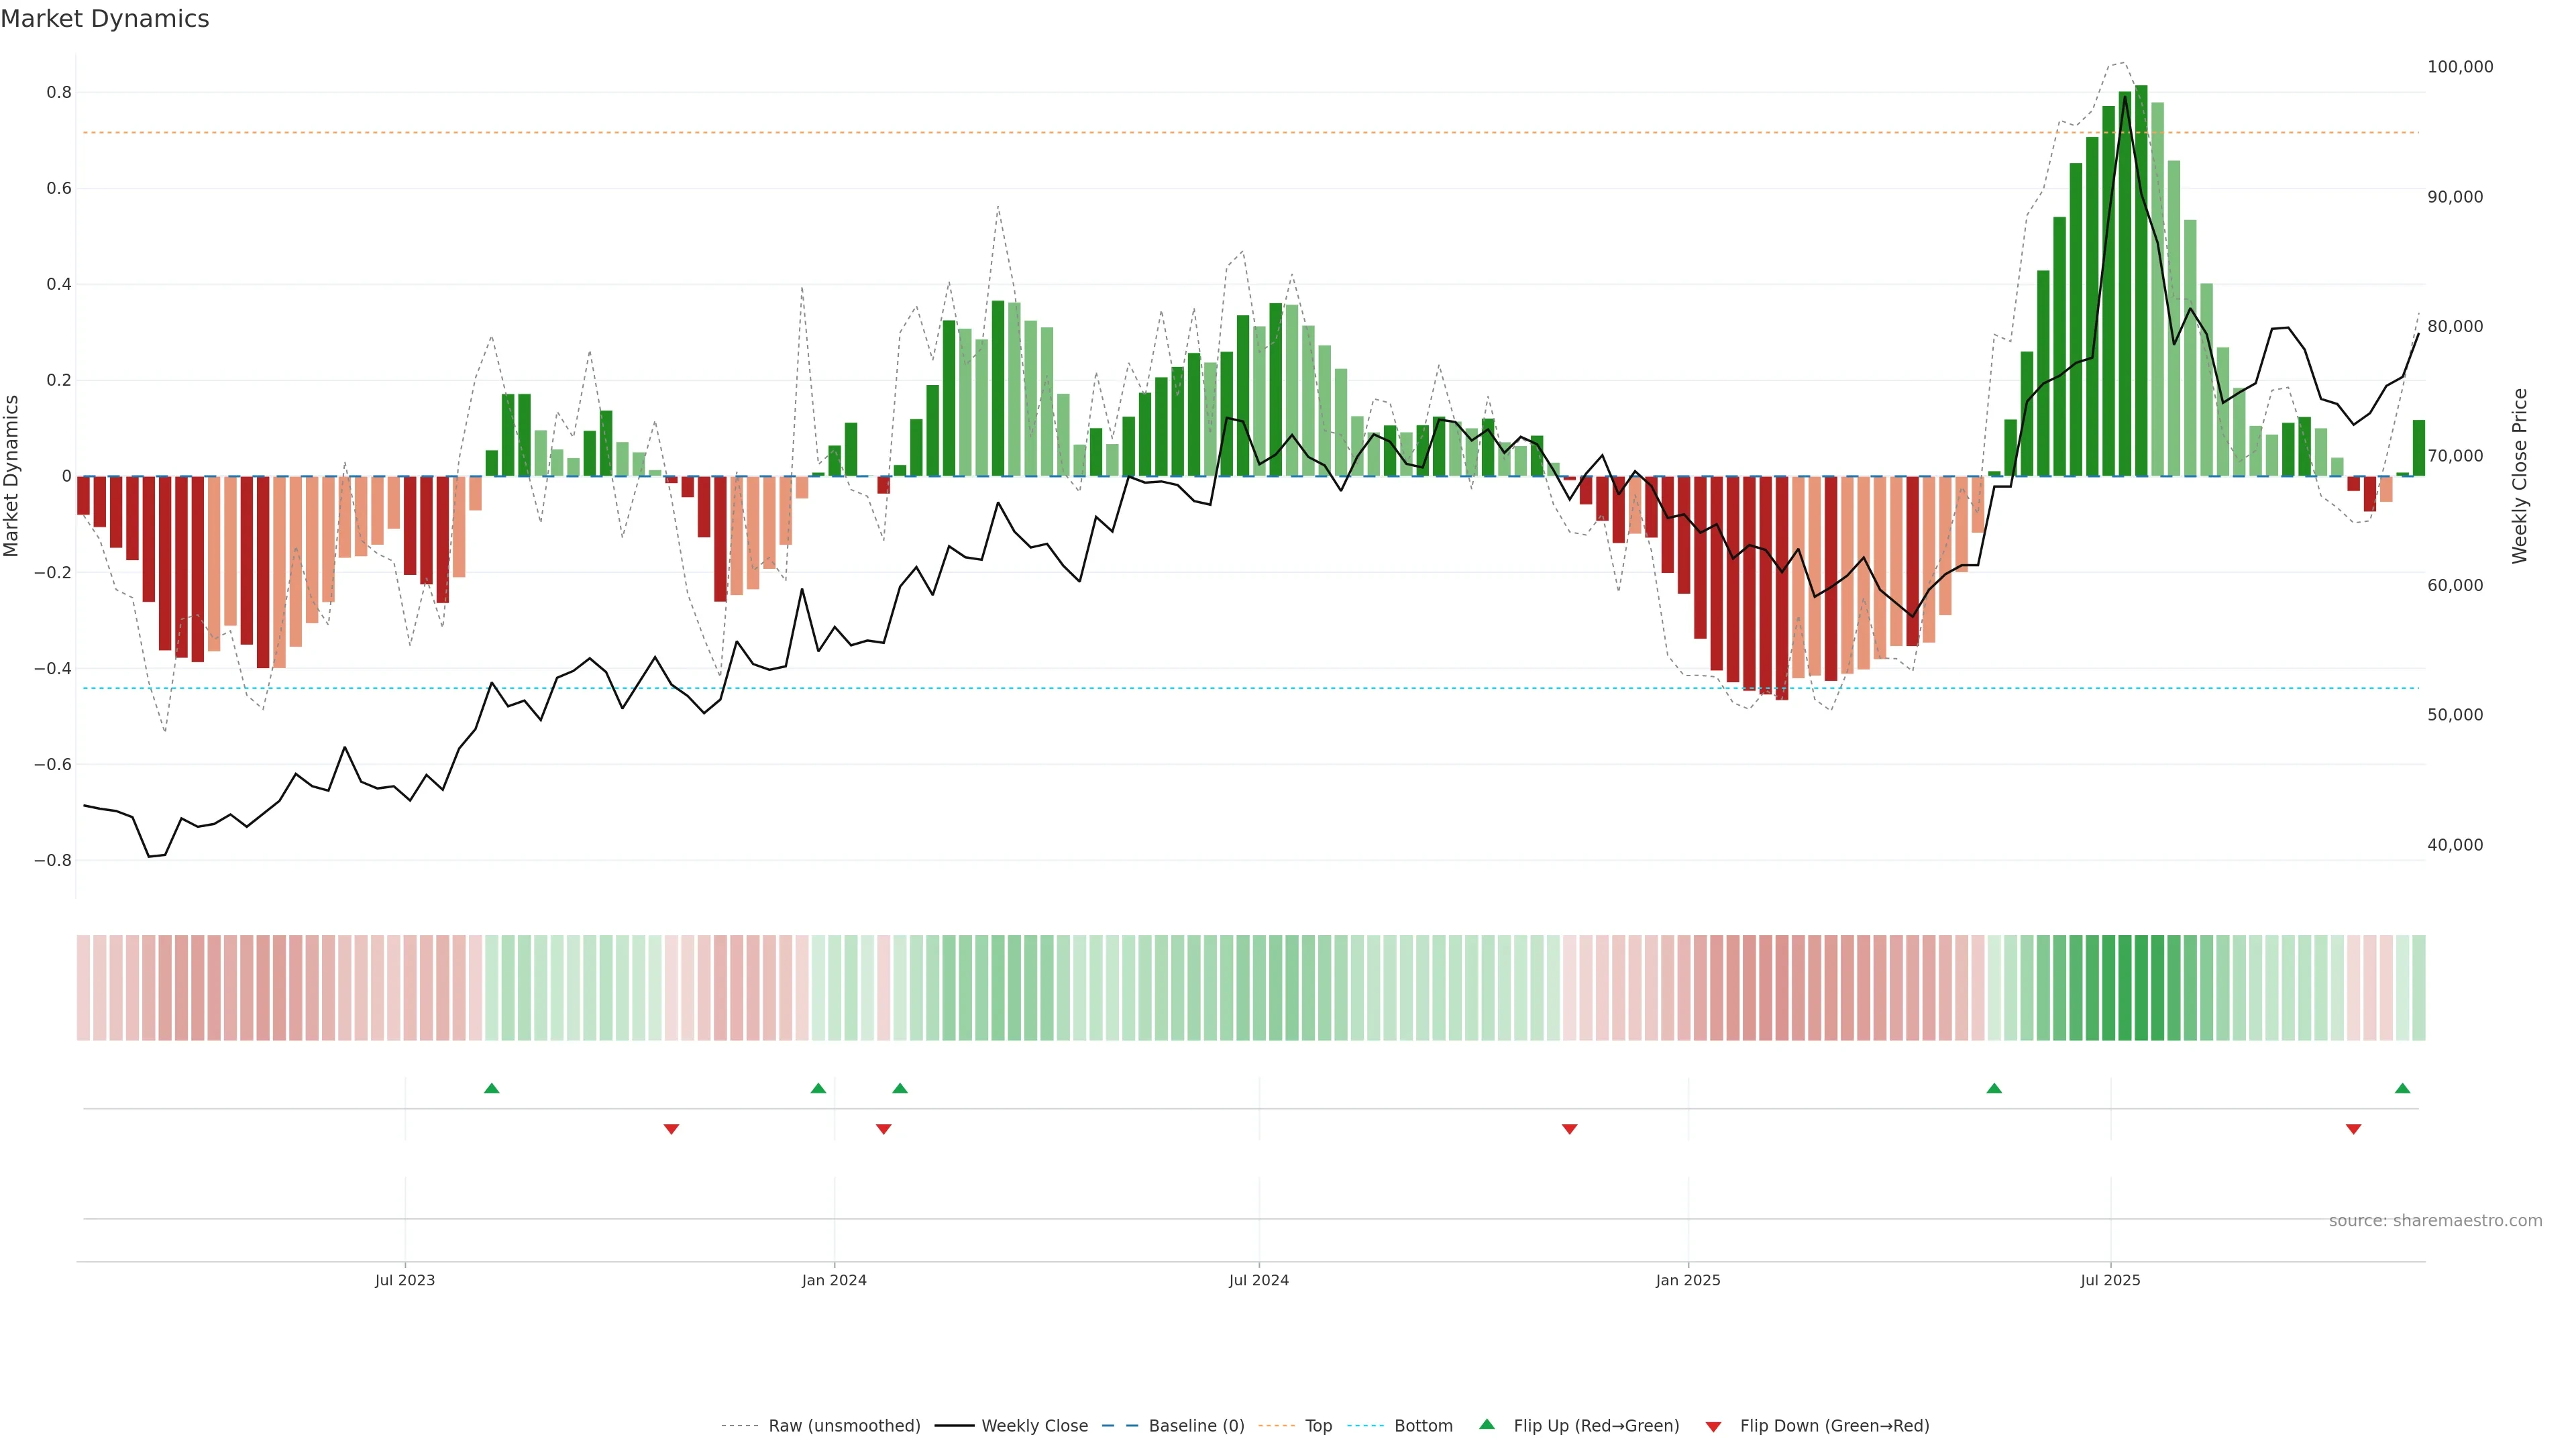The height and width of the screenshot is (1449, 2576).
Task: Click the Market Dynamics chart title at top-left
Action: (105, 19)
